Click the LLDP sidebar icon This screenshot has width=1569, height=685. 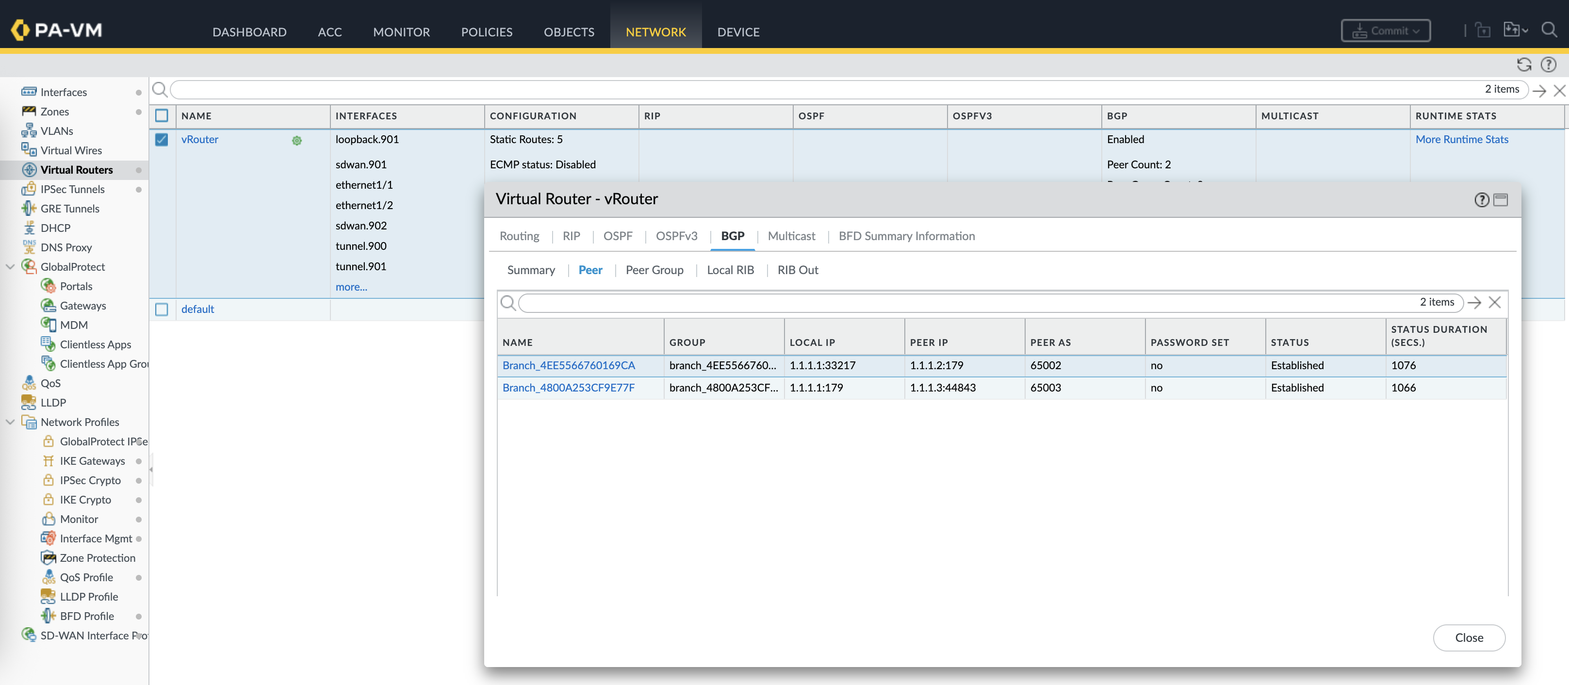point(29,403)
